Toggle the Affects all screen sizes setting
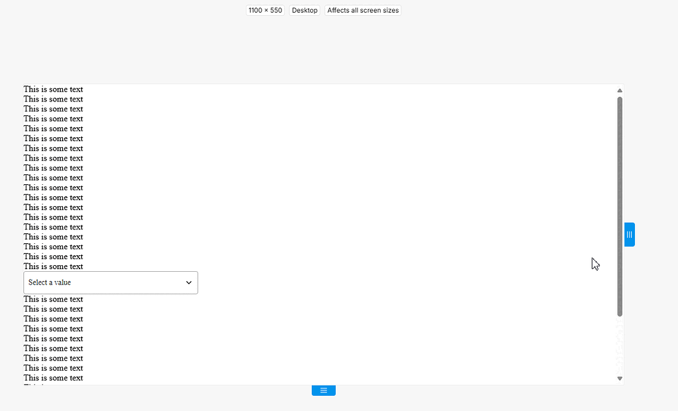The image size is (678, 411). pyautogui.click(x=362, y=10)
